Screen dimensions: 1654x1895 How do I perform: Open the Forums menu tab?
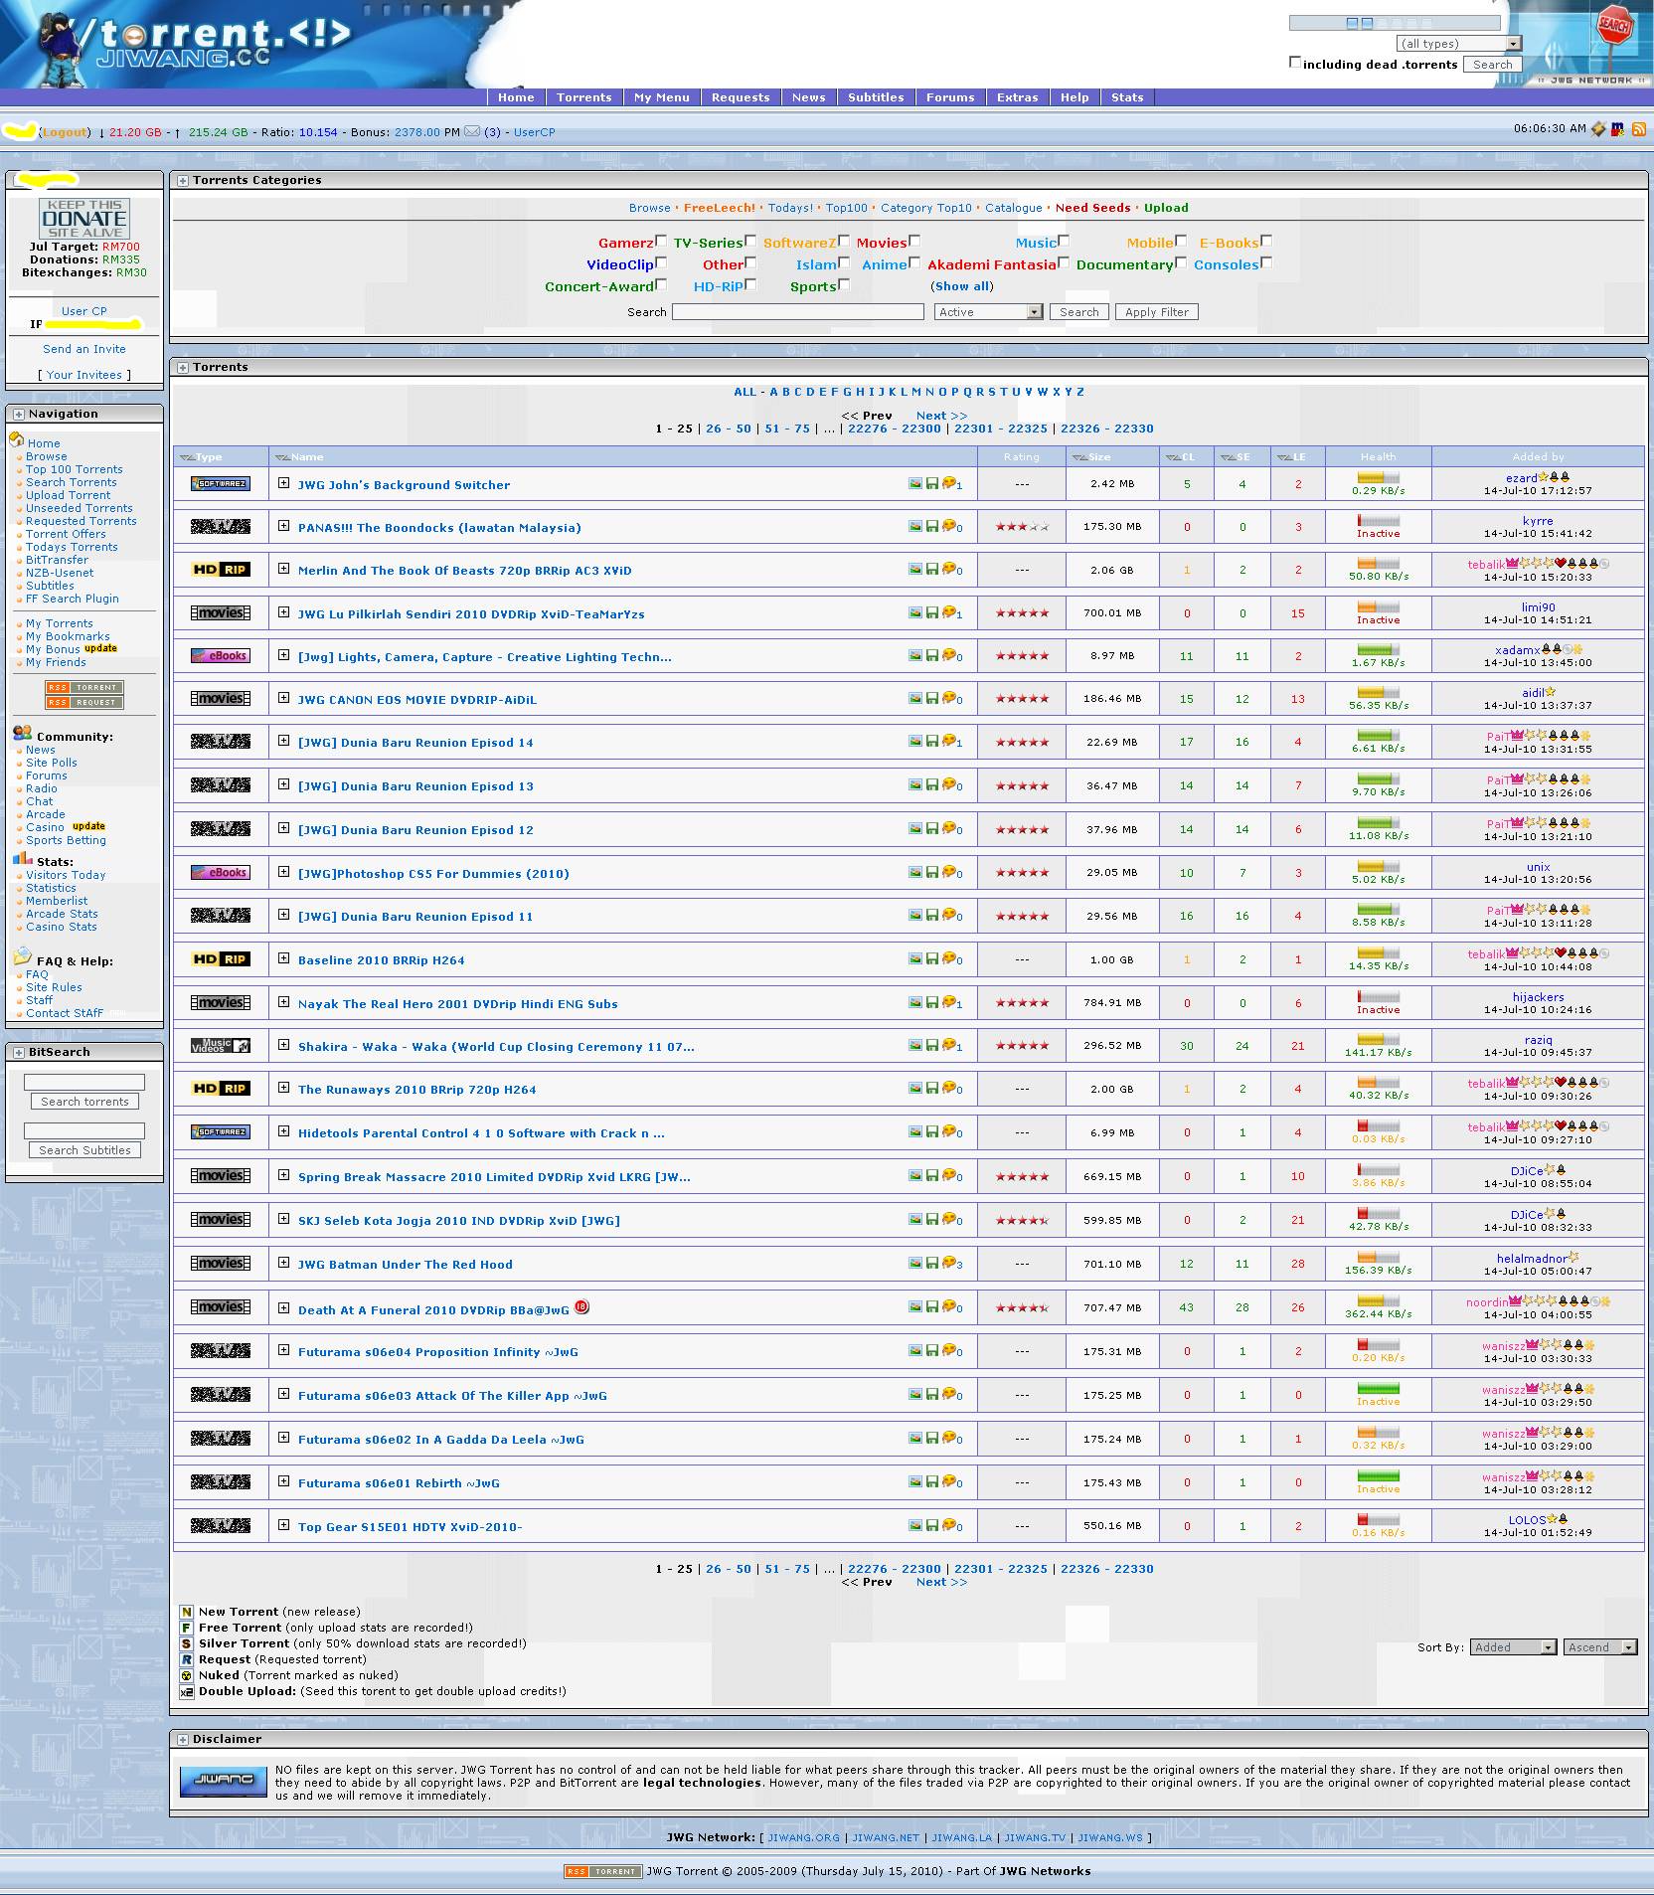tap(950, 97)
